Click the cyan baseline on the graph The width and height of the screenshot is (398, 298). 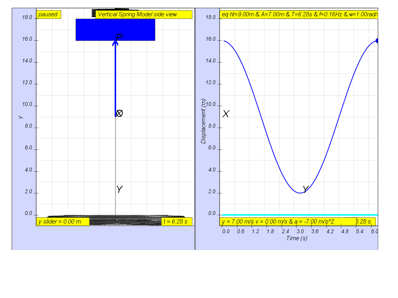(300, 215)
